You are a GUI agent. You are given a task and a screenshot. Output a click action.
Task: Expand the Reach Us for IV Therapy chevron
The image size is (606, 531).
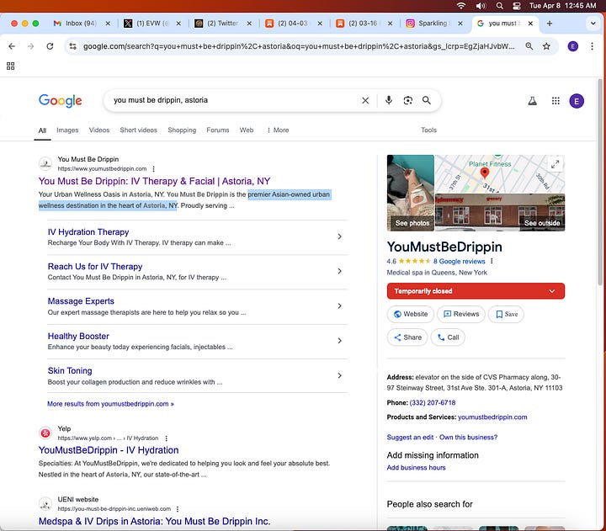(x=339, y=271)
